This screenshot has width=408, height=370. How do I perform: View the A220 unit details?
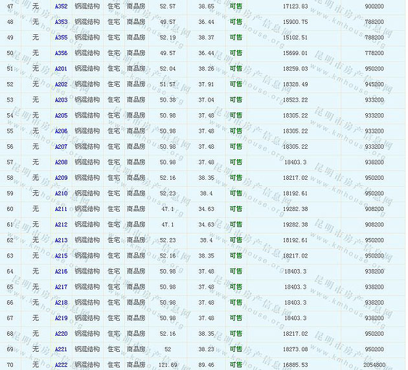[61, 334]
